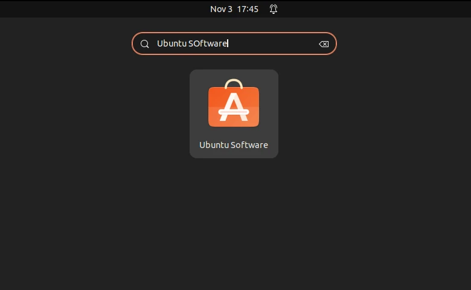Open notifications via the bell icon
Viewport: 471px width, 290px height.
click(x=274, y=9)
